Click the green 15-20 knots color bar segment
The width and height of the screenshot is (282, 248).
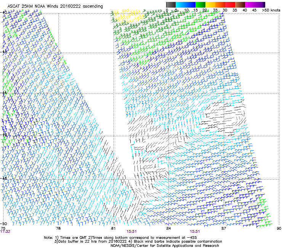200,5
